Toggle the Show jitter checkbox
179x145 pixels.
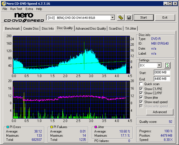141,98
